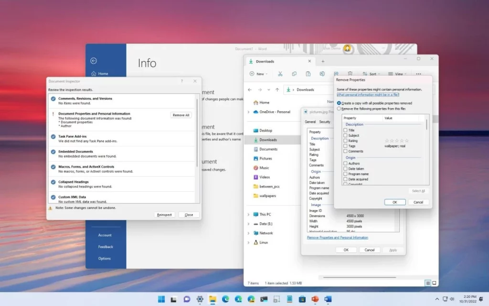Open the Terminal from the taskbar
This screenshot has width=489, height=306.
(264, 299)
